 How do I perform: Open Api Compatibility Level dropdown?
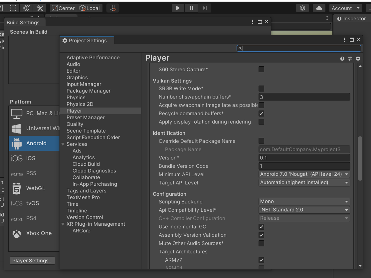[304, 210]
